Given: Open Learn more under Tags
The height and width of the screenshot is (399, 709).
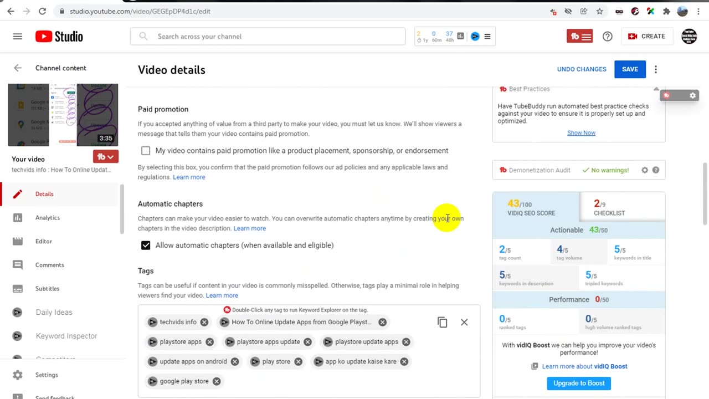Looking at the screenshot, I should 222,295.
